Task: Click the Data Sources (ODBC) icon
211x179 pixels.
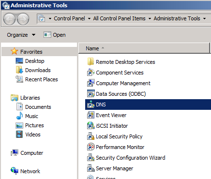Action: (90, 94)
